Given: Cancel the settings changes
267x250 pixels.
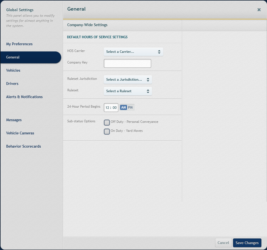Looking at the screenshot, I should tap(223, 243).
